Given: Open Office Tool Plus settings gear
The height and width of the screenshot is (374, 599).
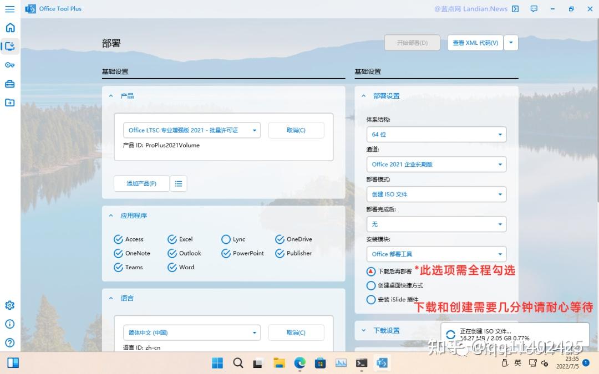Looking at the screenshot, I should point(9,305).
